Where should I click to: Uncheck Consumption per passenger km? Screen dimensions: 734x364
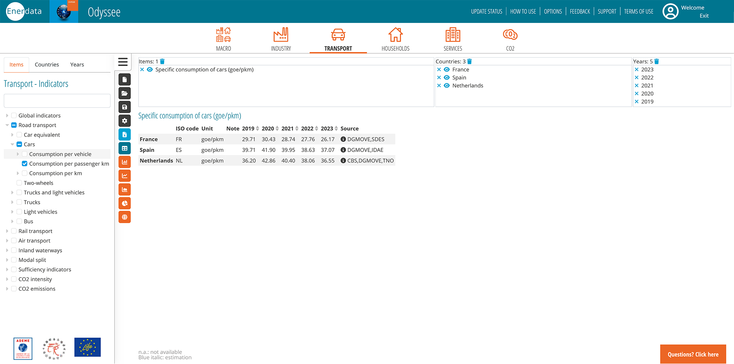coord(24,164)
